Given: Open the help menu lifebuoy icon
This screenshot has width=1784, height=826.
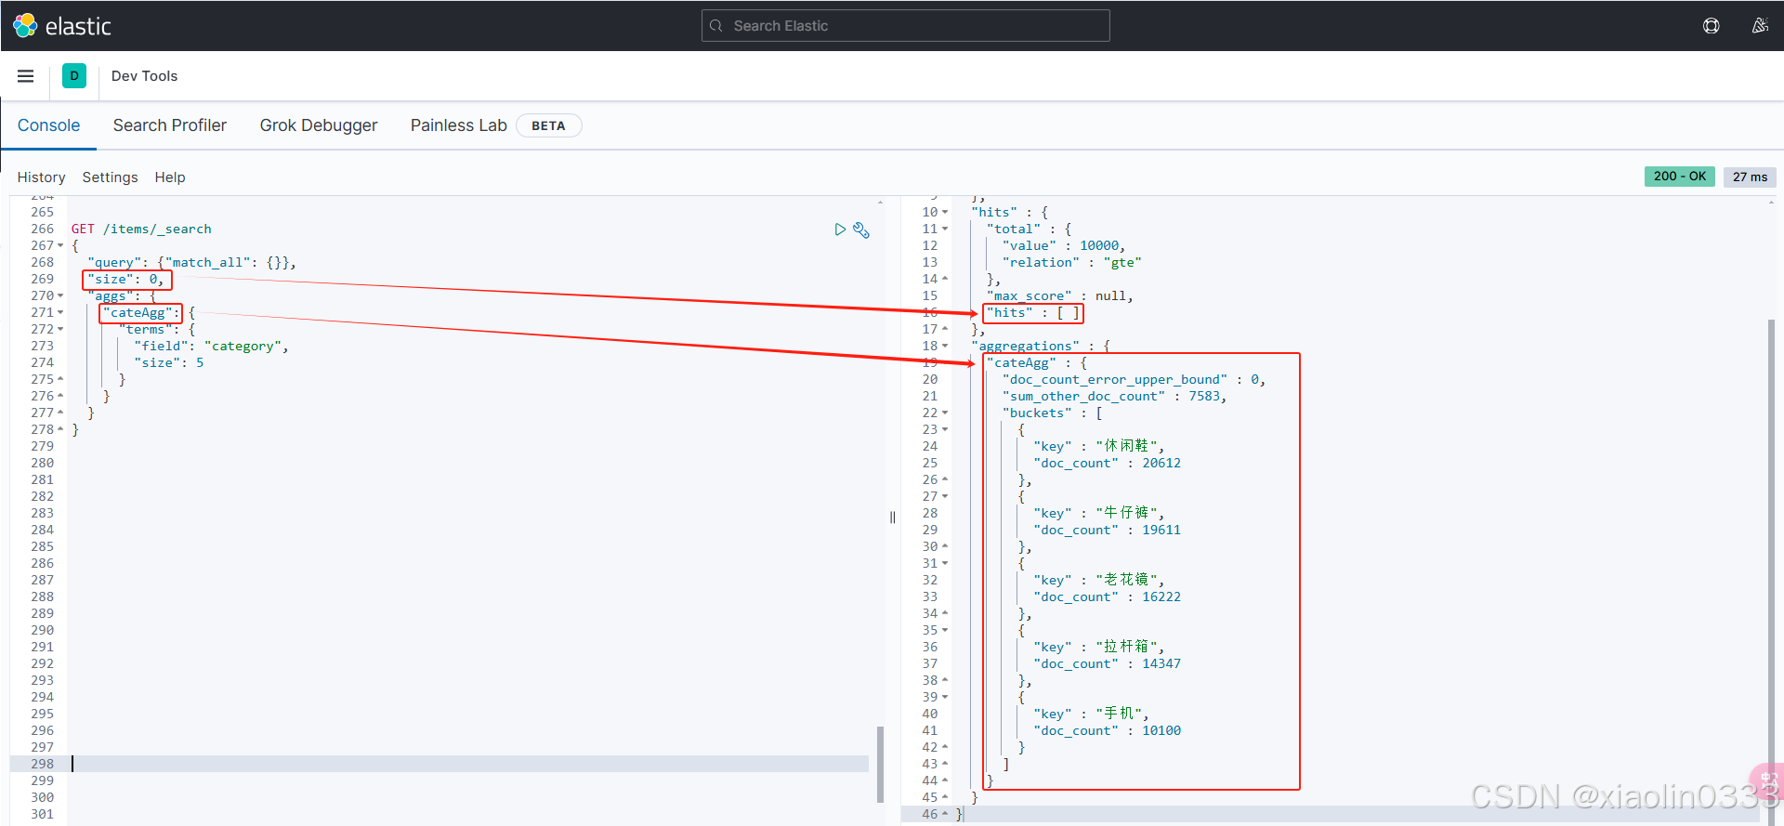Looking at the screenshot, I should 1712,26.
